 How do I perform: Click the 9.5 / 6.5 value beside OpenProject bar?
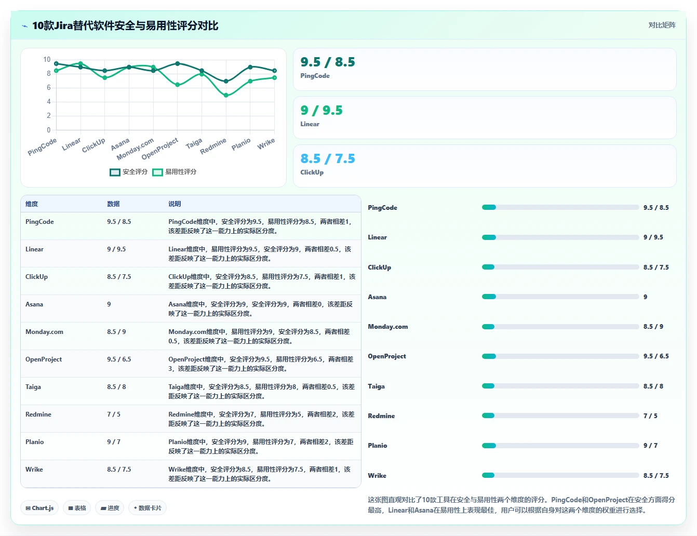click(x=656, y=356)
